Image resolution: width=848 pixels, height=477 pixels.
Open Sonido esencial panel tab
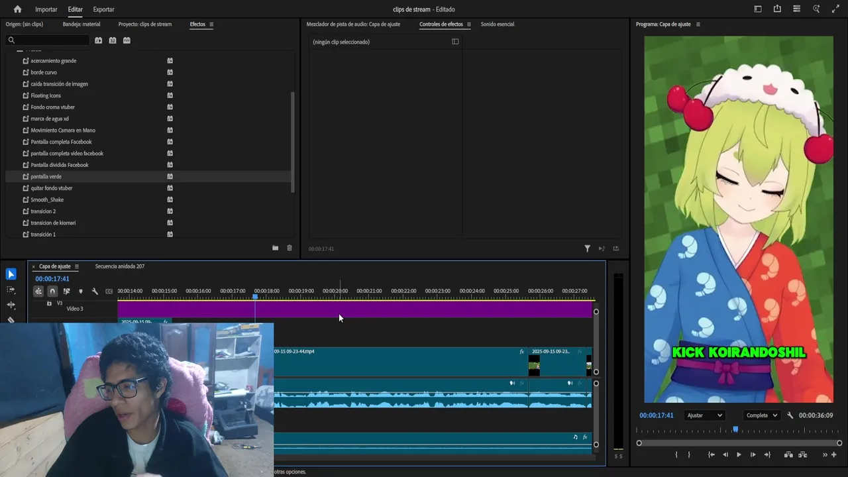click(x=498, y=24)
